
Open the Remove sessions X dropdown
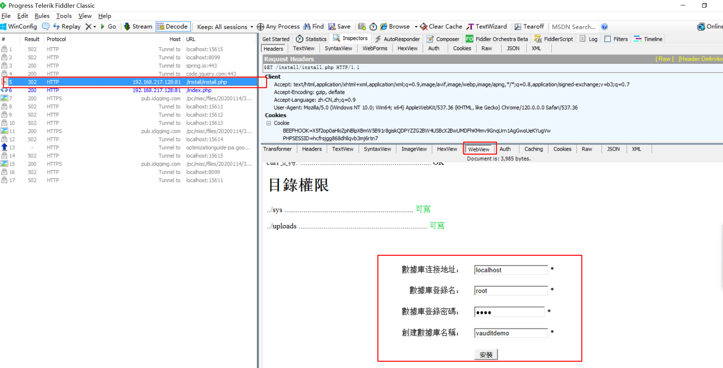tap(91, 27)
